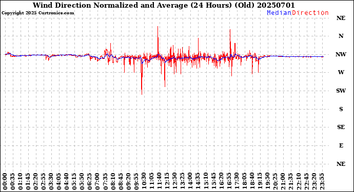Click the W axis label
Image resolution: width=354 pixels, height=192 pixels.
point(341,72)
